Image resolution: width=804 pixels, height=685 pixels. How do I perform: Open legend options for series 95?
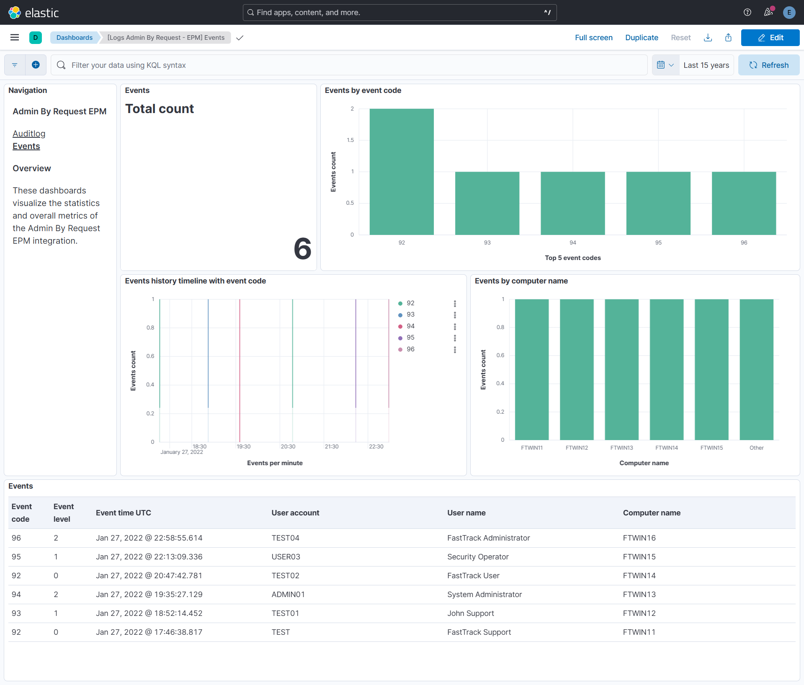[455, 338]
